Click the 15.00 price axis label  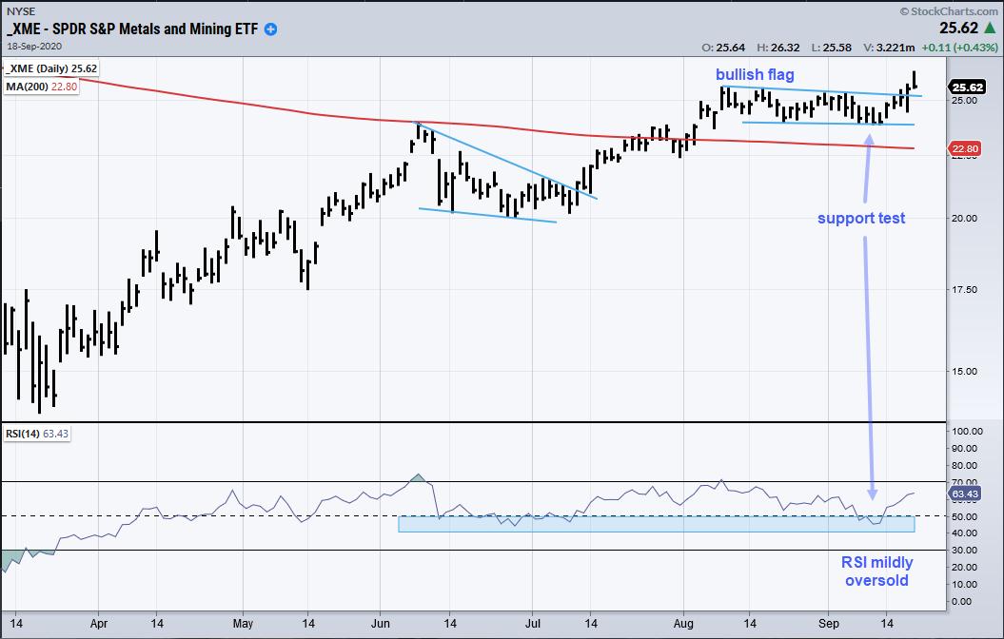(963, 371)
